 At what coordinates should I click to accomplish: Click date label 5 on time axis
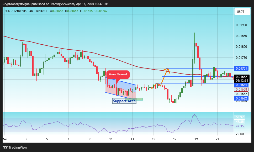[x=47, y=139]
